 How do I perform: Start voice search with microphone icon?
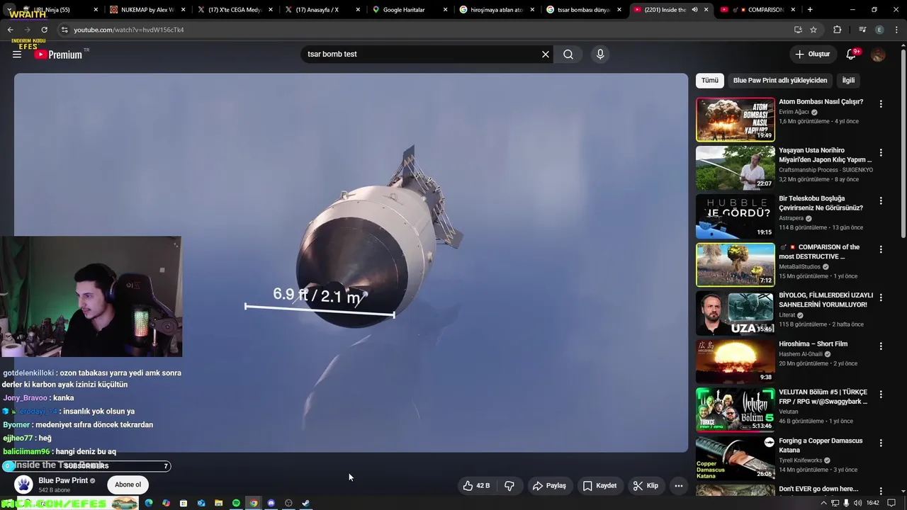click(x=600, y=54)
